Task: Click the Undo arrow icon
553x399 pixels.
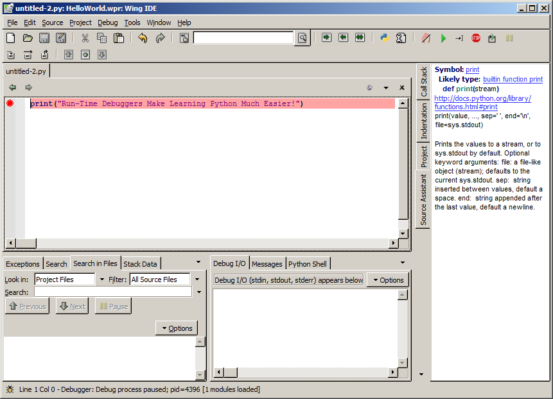Action: [x=143, y=38]
